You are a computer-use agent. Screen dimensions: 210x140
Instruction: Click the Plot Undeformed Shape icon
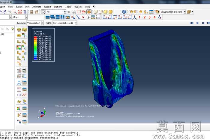coord(19,42)
